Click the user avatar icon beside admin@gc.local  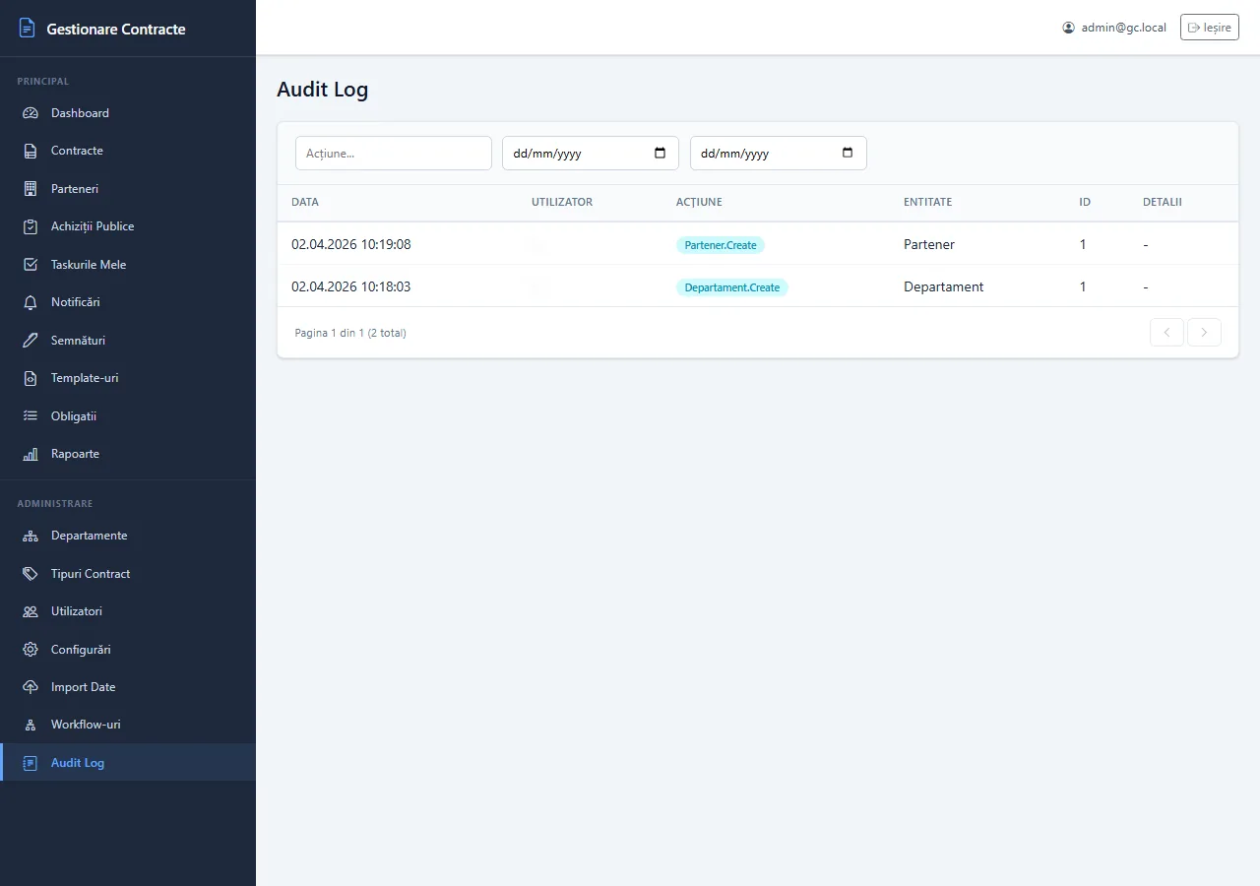(x=1069, y=28)
